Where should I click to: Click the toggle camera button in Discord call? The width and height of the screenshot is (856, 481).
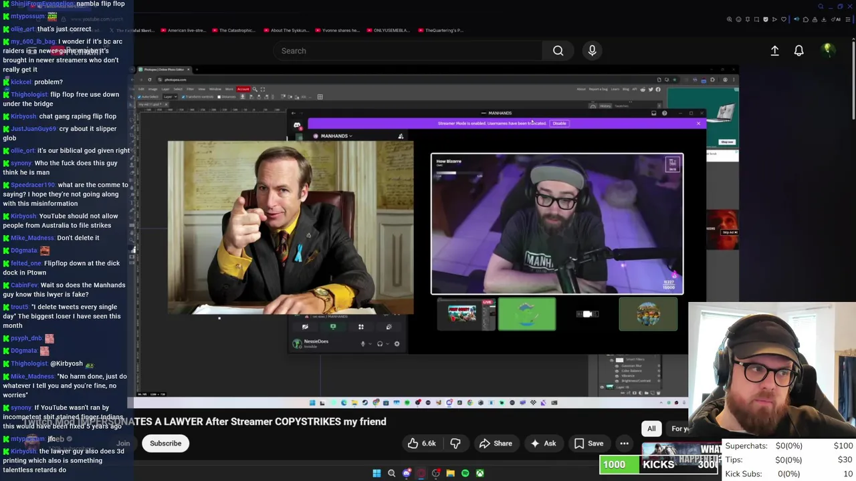tap(305, 327)
